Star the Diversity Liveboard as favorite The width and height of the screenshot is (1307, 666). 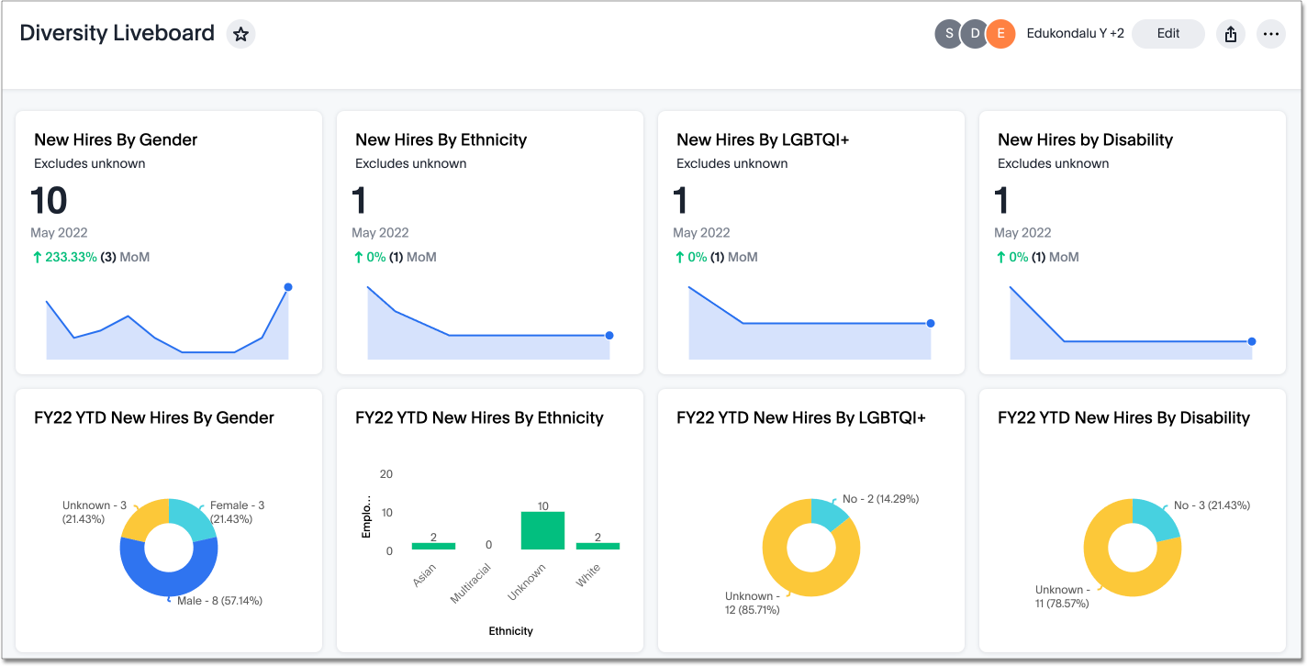click(240, 35)
